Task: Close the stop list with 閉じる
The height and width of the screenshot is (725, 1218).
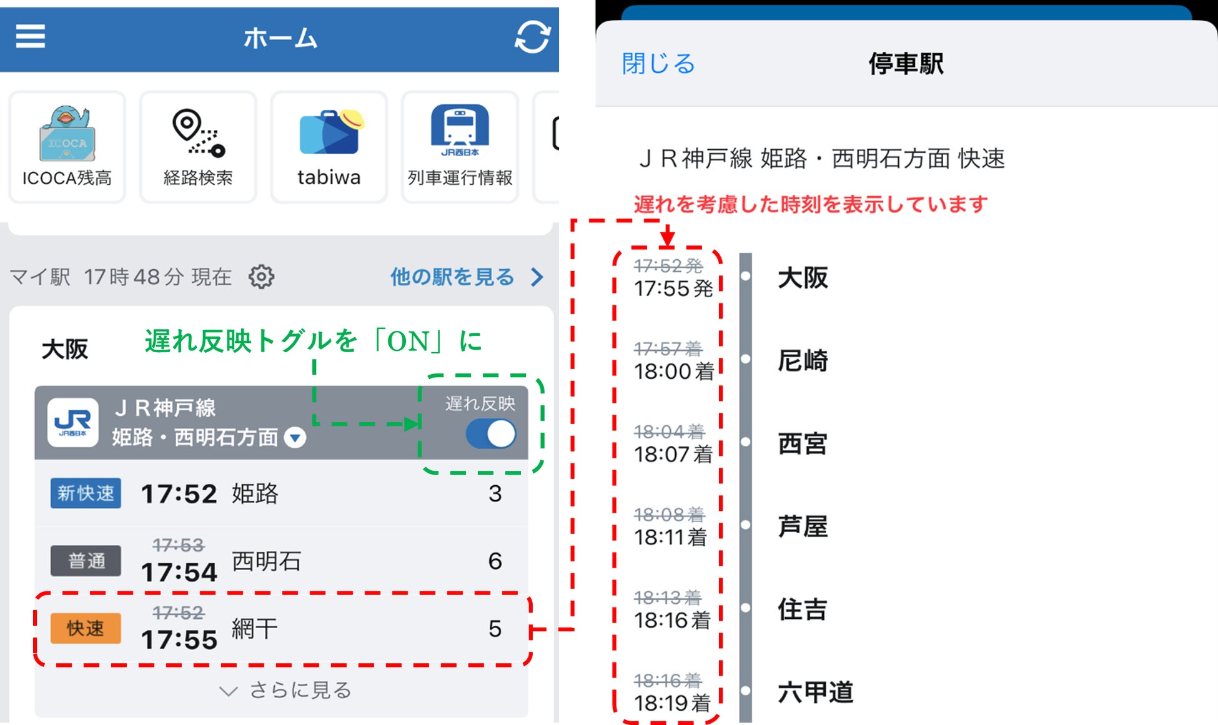Action: [658, 64]
